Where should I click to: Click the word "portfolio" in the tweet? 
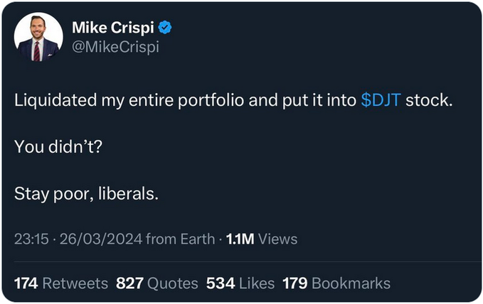click(206, 100)
